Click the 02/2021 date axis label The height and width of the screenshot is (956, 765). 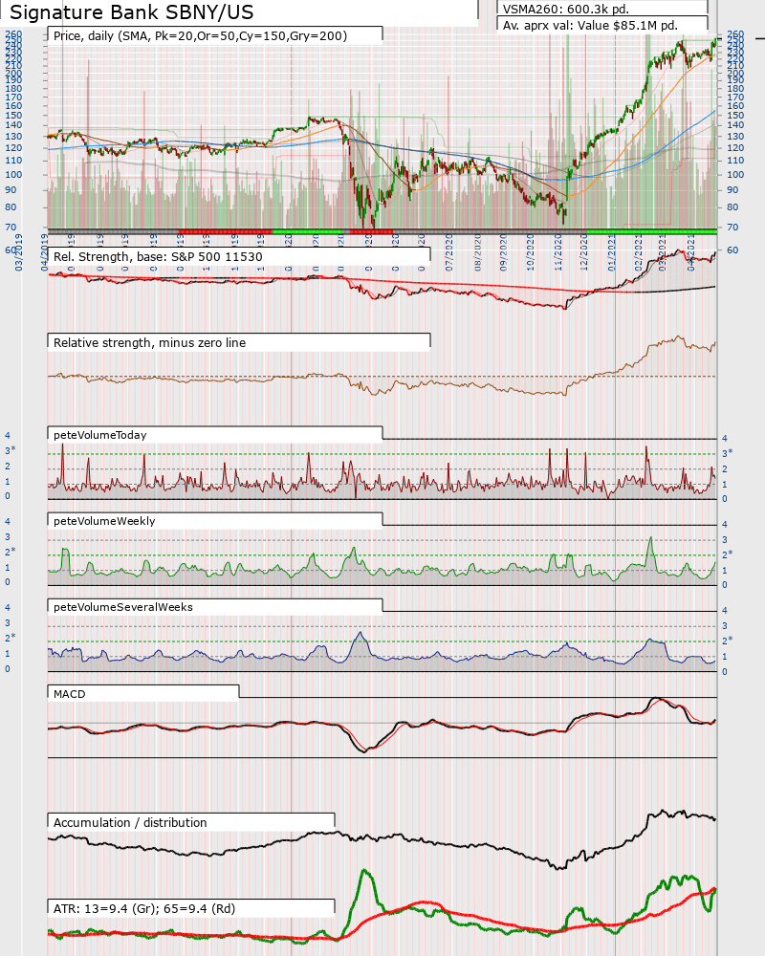[x=638, y=251]
